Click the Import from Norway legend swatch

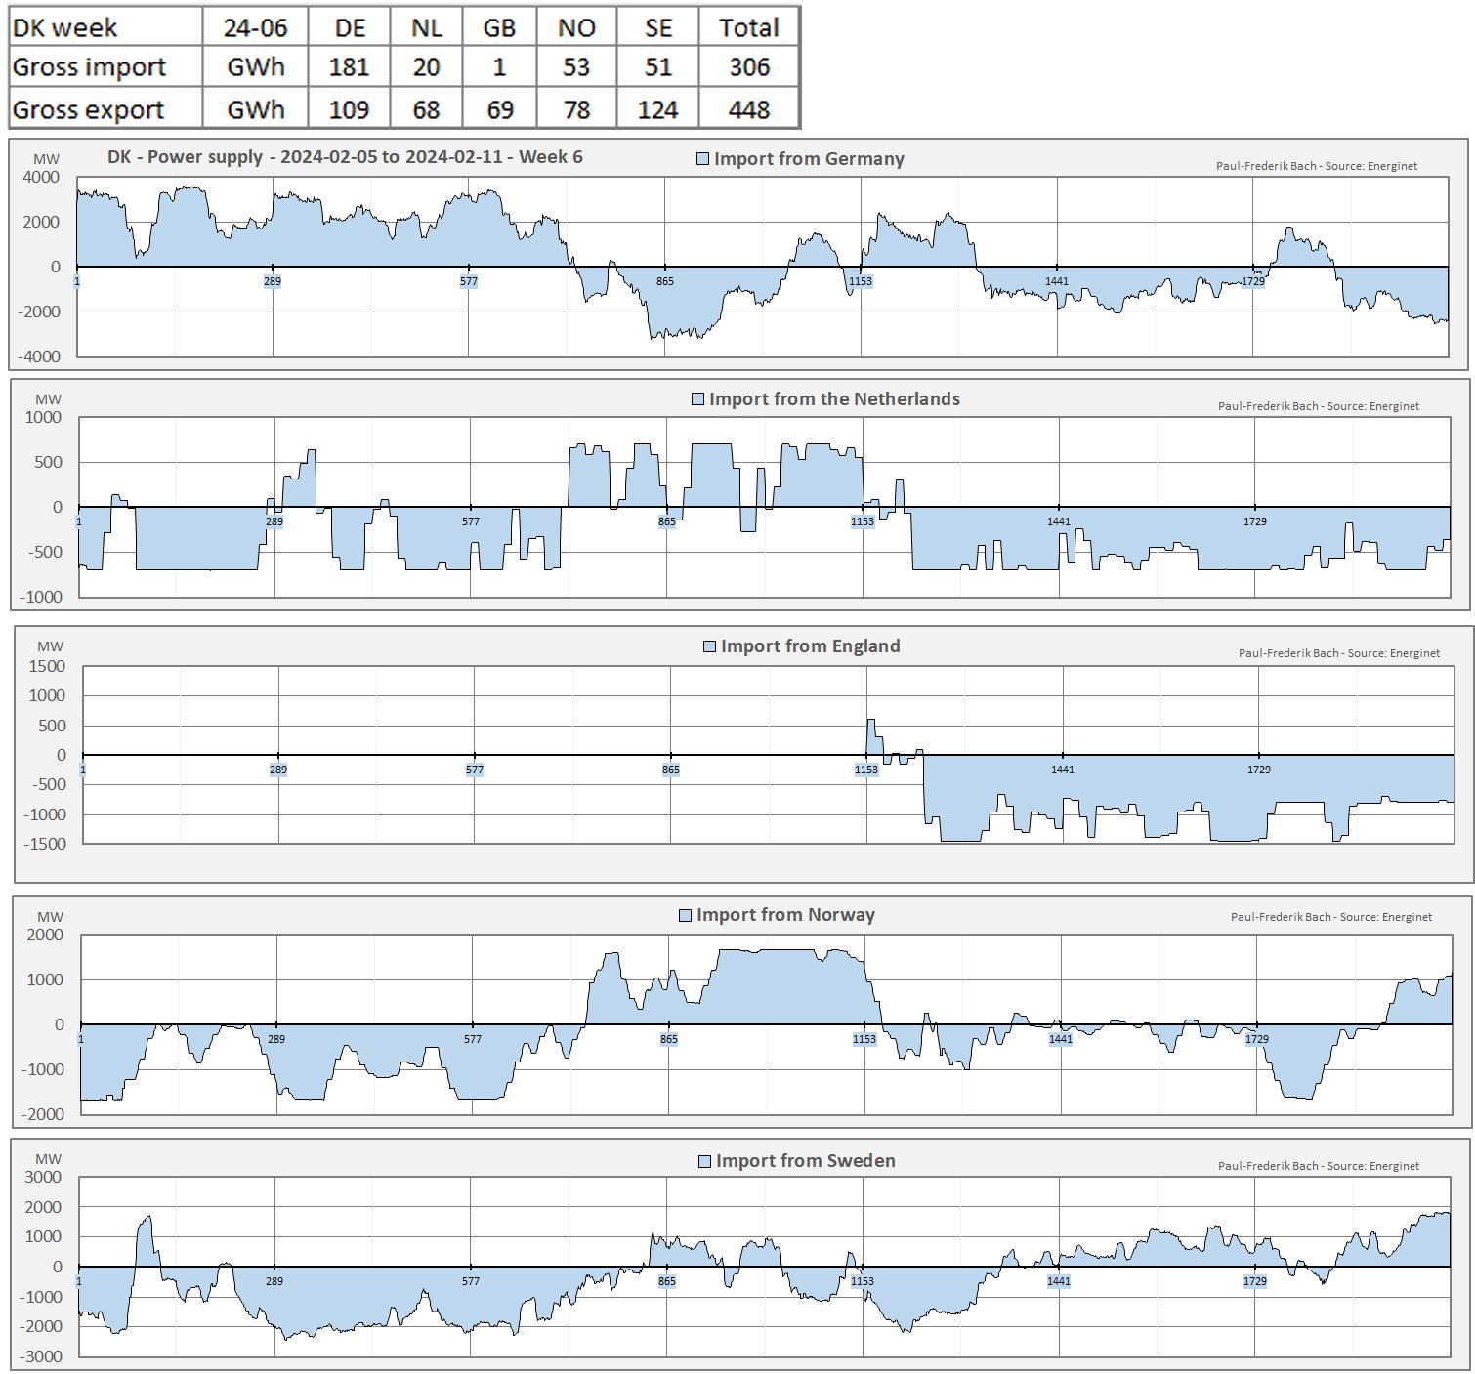[x=685, y=915]
